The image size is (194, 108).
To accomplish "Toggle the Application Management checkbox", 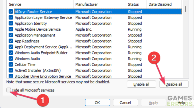I will pyautogui.click(x=11, y=35).
